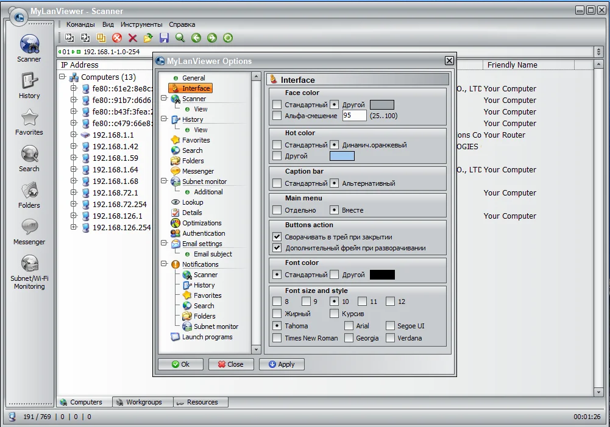The image size is (610, 427).
Task: Open Favorites star in left sidebar
Action: tap(29, 122)
